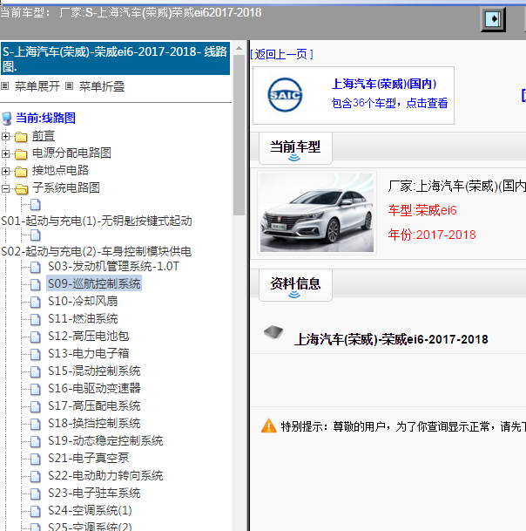Click the 车型:荣威ei6 text
This screenshot has height=531, width=526.
point(422,210)
